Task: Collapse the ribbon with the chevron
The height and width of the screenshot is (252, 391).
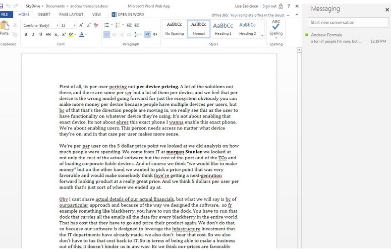Action: pyautogui.click(x=297, y=15)
